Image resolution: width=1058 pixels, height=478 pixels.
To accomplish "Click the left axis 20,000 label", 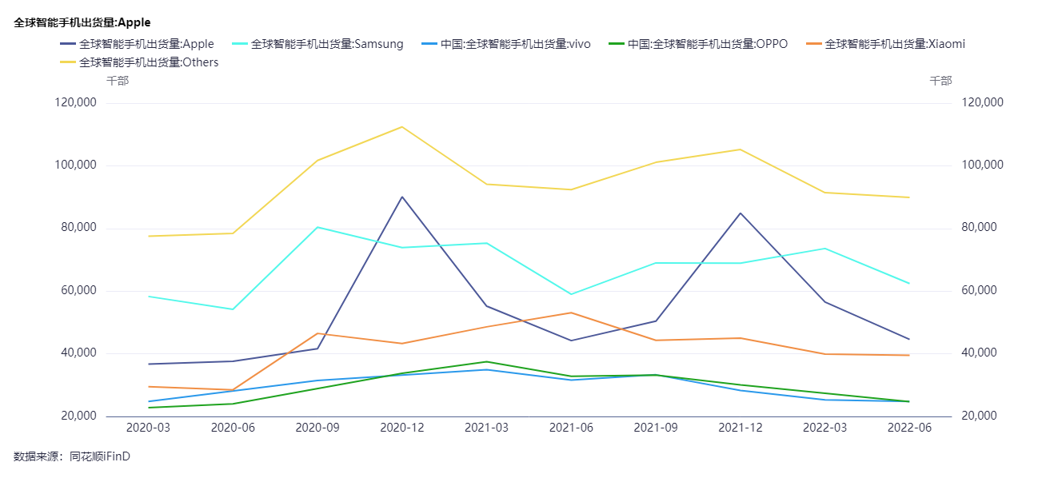I will click(x=78, y=416).
